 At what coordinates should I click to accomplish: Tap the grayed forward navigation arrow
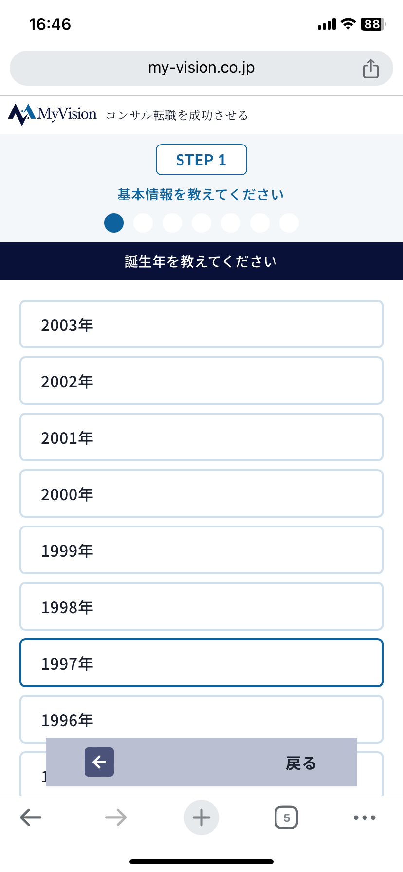pyautogui.click(x=115, y=817)
